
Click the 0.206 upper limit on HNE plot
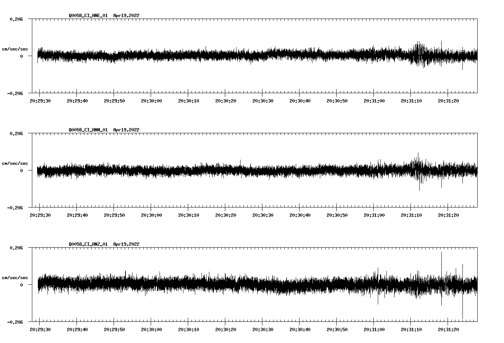[x=16, y=19]
